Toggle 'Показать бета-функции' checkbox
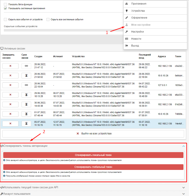 [x=6, y=5]
